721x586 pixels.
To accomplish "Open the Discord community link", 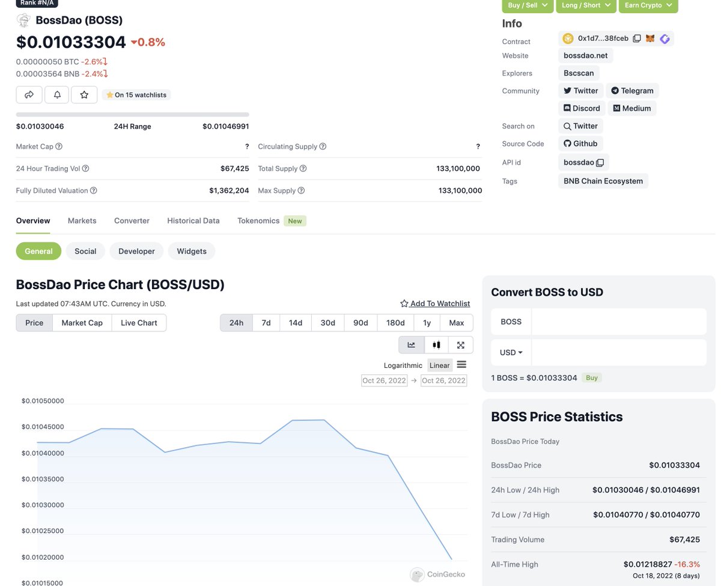I will (x=582, y=108).
